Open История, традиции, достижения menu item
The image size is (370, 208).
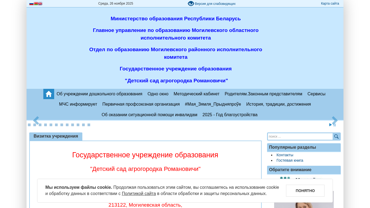pos(278,104)
